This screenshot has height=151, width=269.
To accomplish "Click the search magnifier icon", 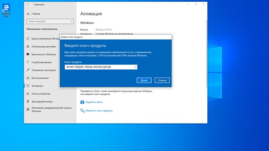I will 71,21.
